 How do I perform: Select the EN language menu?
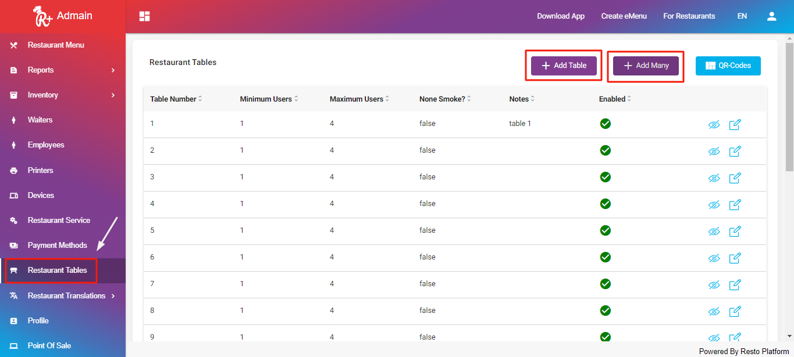click(x=742, y=16)
